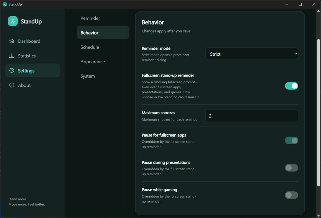Open the Dashboard page

point(33,41)
